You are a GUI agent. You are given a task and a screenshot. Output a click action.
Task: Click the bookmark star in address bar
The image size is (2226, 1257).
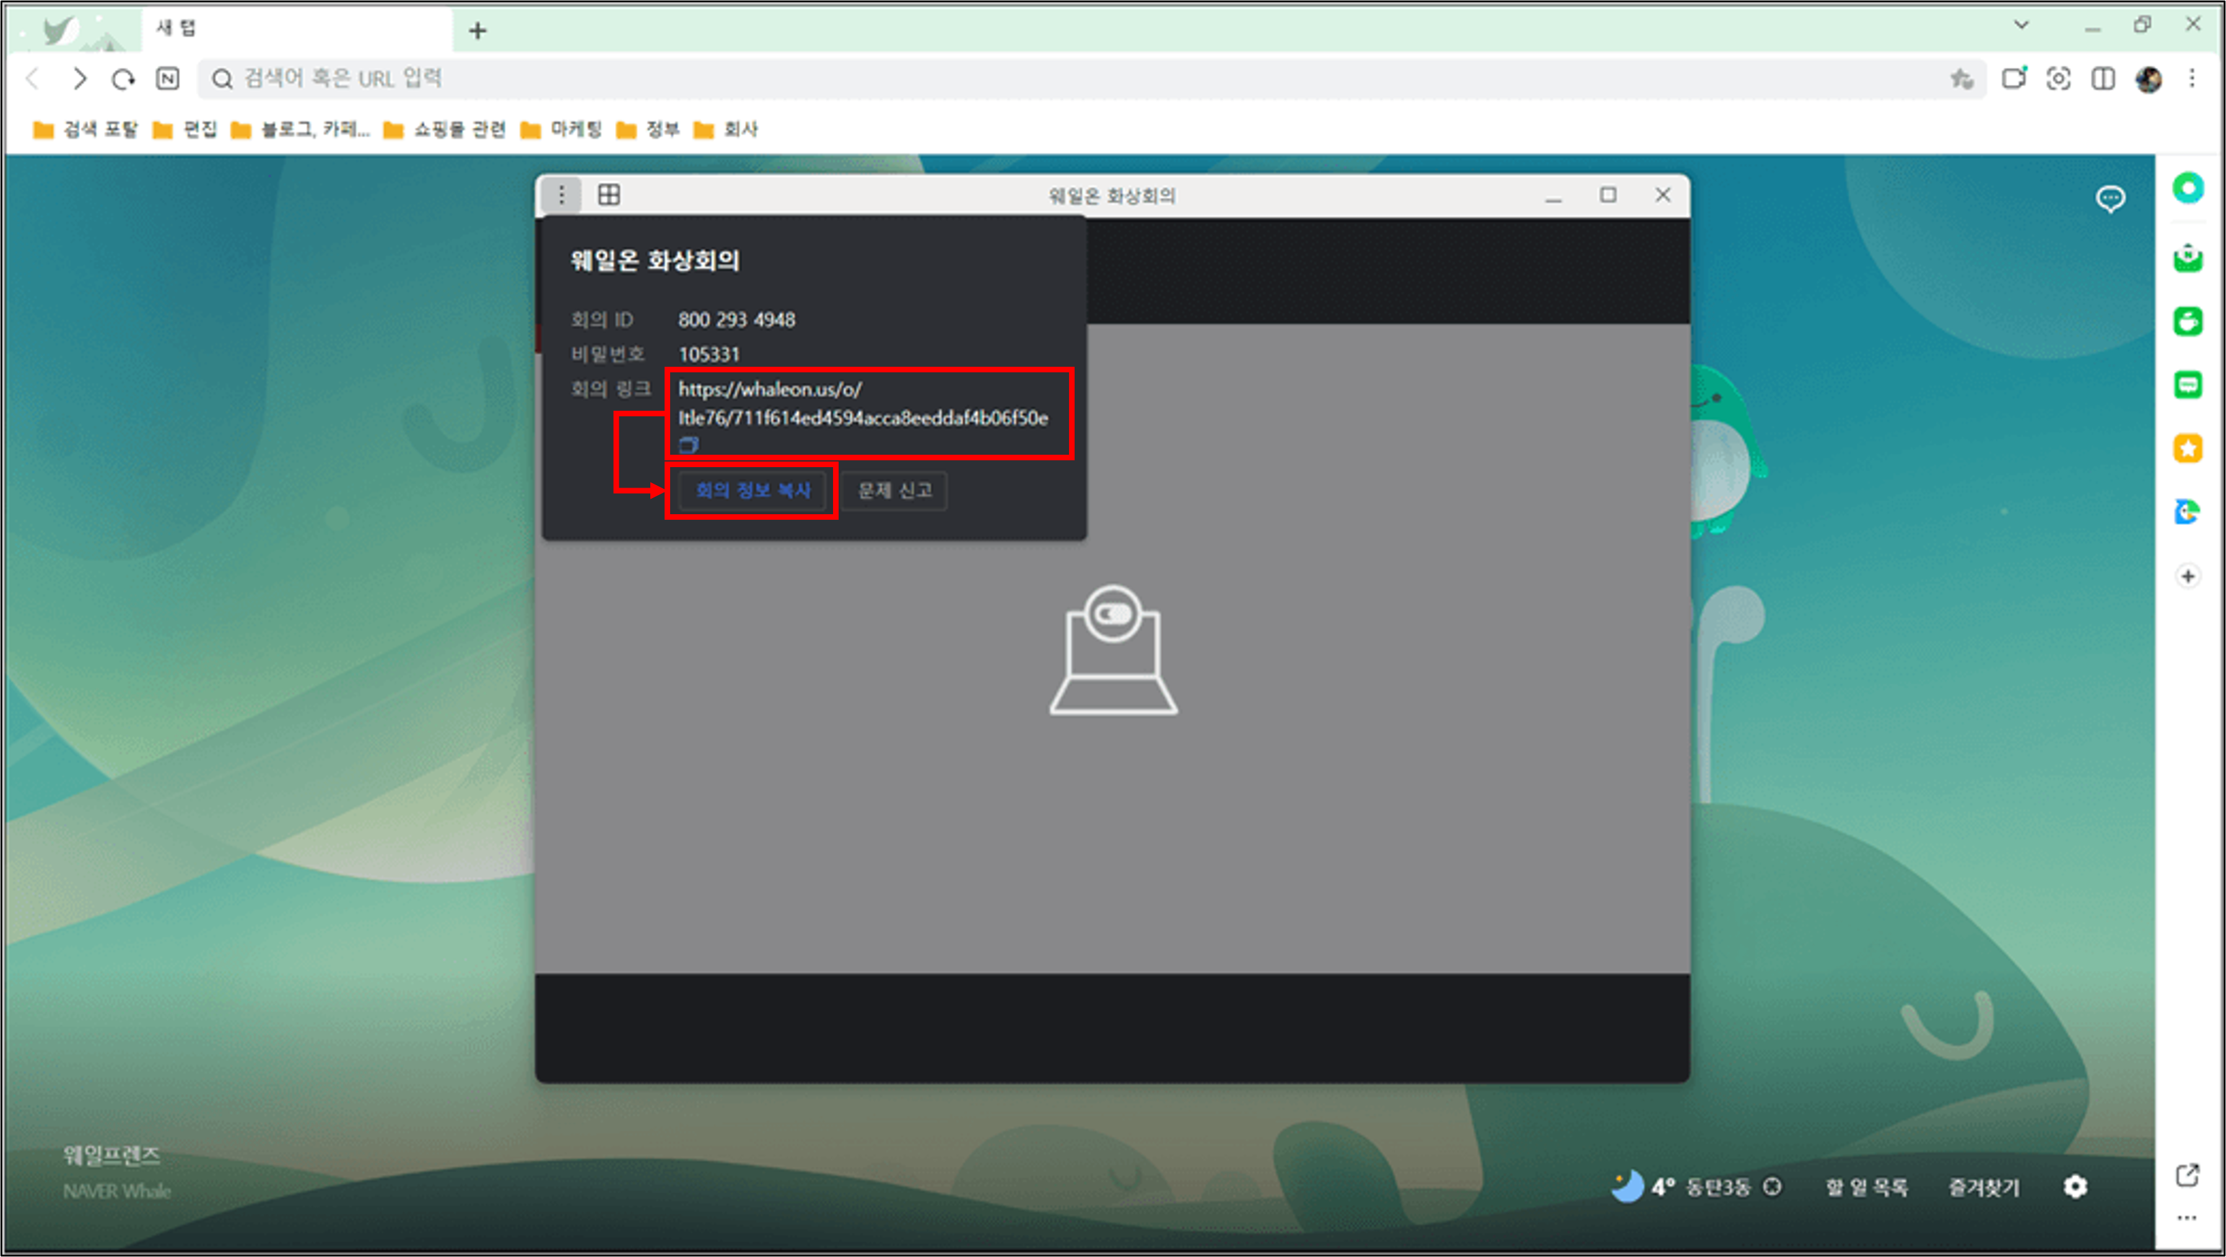click(x=1961, y=79)
